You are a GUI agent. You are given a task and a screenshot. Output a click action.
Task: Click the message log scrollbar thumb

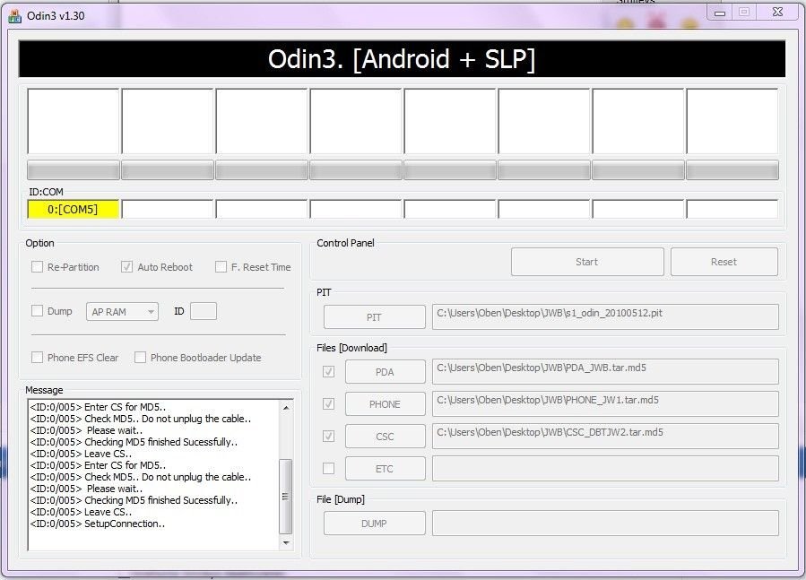(286, 497)
